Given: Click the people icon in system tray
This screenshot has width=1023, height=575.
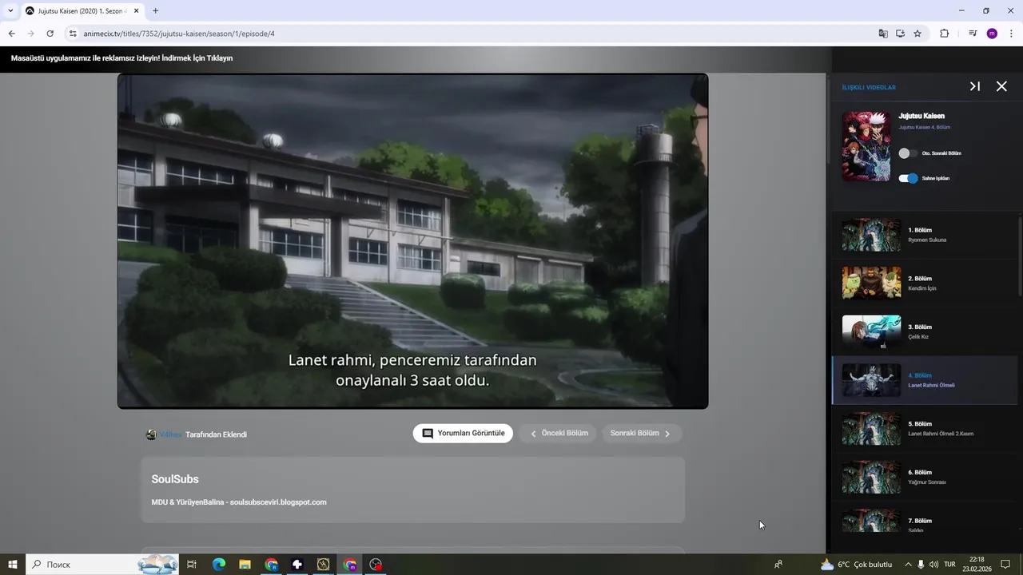Looking at the screenshot, I should pos(778,565).
